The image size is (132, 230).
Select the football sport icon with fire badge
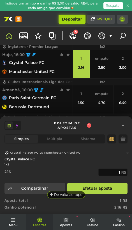click(73, 36)
